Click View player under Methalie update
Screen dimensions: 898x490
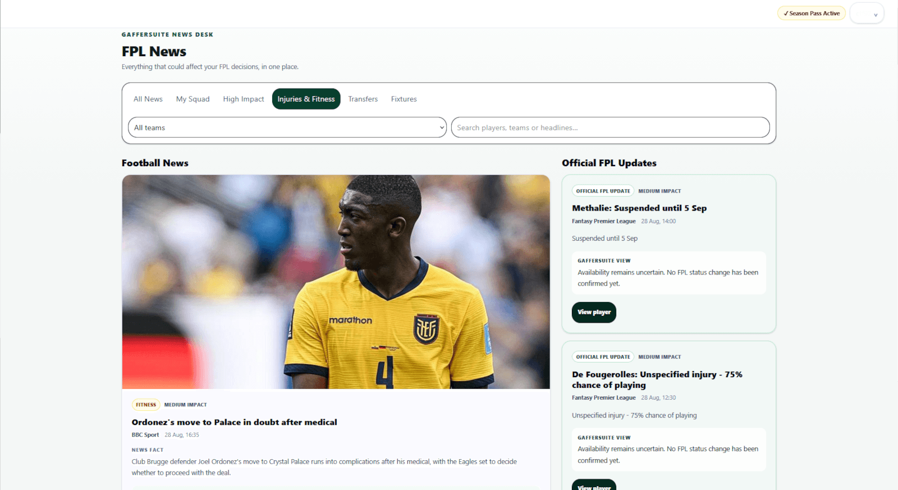tap(594, 312)
